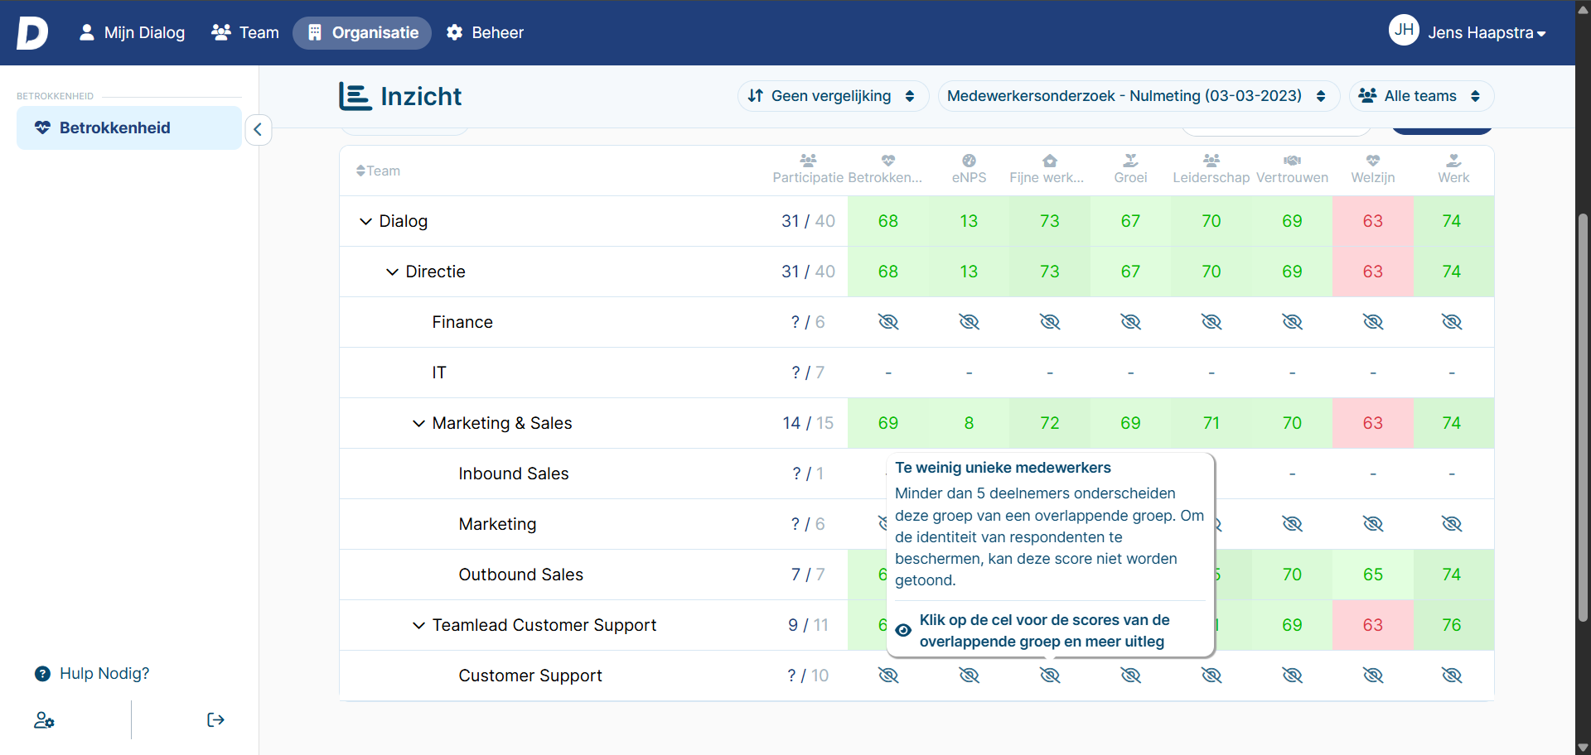Click Marketing & Sales eNPS score 8
The height and width of the screenshot is (755, 1591).
(969, 423)
